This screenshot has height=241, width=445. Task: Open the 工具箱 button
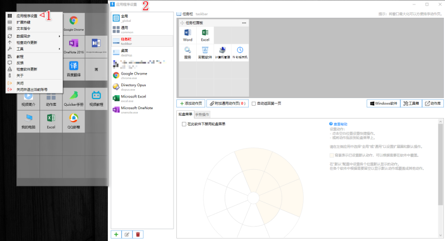pyautogui.click(x=411, y=104)
